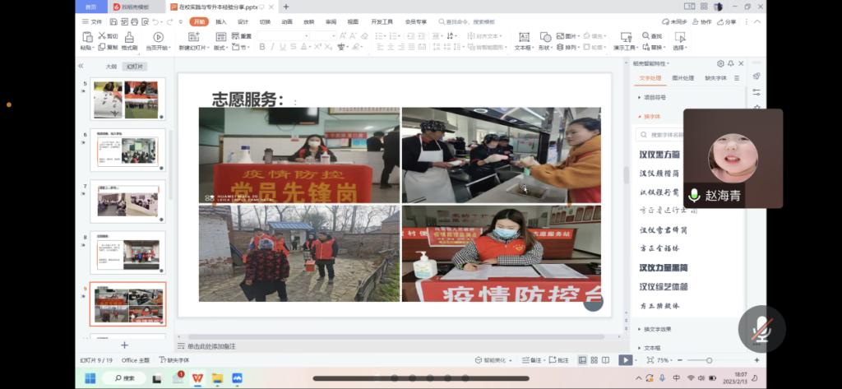Click the Presentation Tools (演示工具) icon
Image resolution: width=842 pixels, height=389 pixels.
(626, 37)
